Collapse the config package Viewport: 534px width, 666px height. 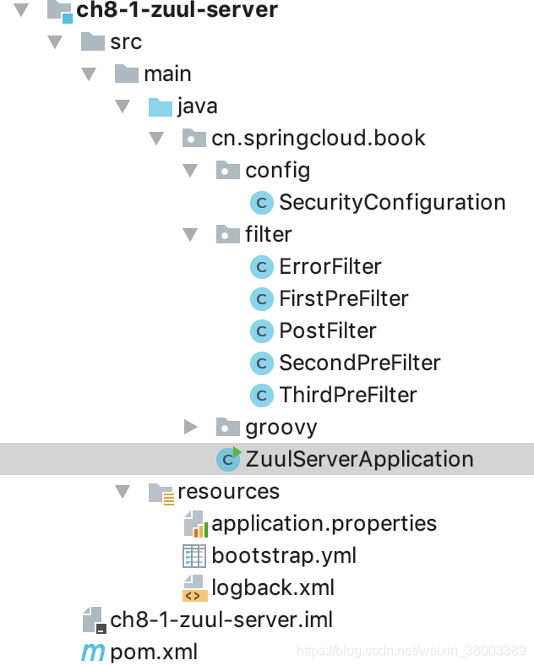tap(190, 171)
